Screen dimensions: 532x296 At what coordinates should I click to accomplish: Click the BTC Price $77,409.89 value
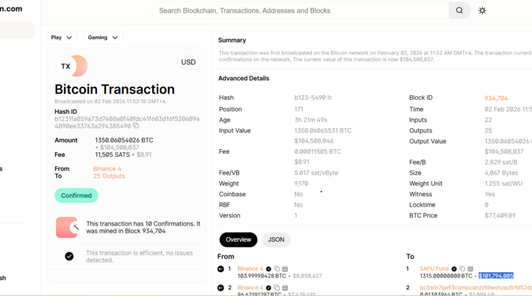coord(500,216)
